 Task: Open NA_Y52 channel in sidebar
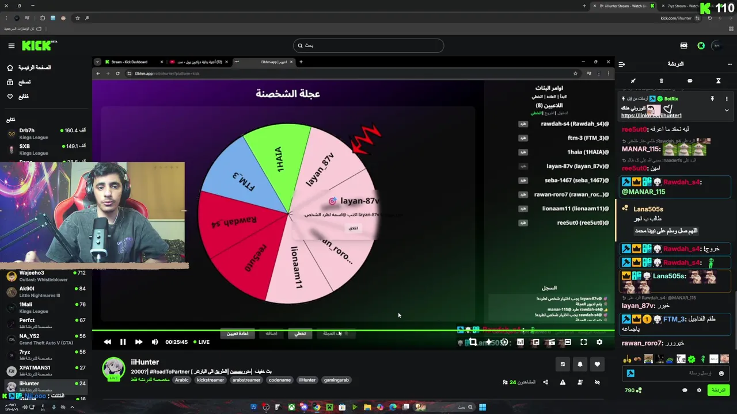(46, 339)
